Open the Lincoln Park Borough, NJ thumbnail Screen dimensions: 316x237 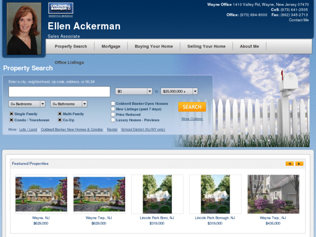tap(215, 194)
